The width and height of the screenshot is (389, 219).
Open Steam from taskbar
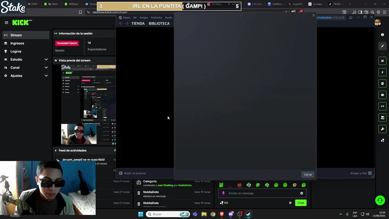click(248, 214)
